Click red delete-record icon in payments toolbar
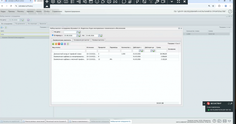This screenshot has width=236, height=124. coord(59,44)
